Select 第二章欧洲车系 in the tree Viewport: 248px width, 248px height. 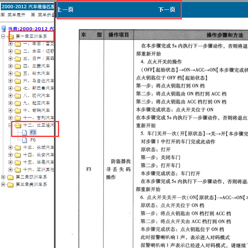pyautogui.click(x=31, y=177)
